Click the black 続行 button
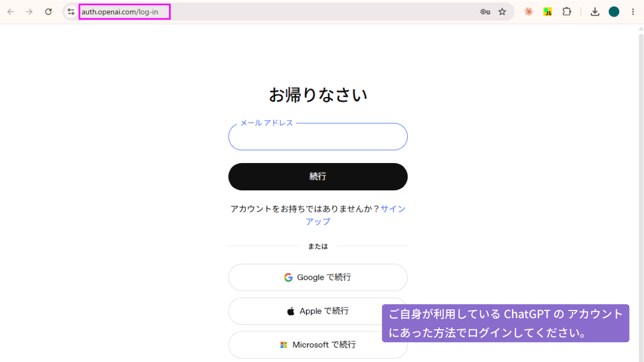The image size is (644, 362). pos(318,176)
